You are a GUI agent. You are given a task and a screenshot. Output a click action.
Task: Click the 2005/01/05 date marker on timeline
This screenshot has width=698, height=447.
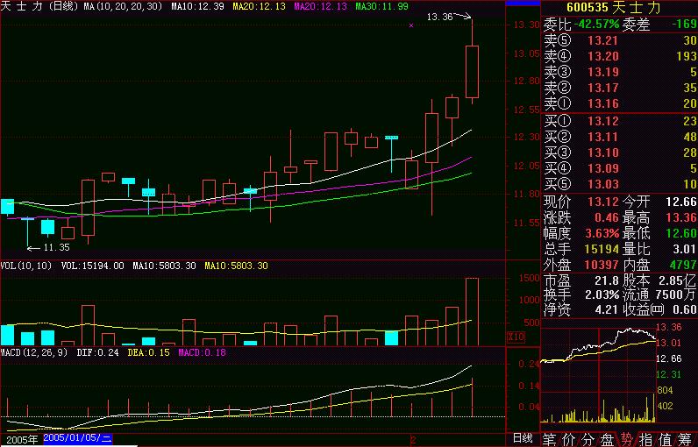(x=77, y=436)
